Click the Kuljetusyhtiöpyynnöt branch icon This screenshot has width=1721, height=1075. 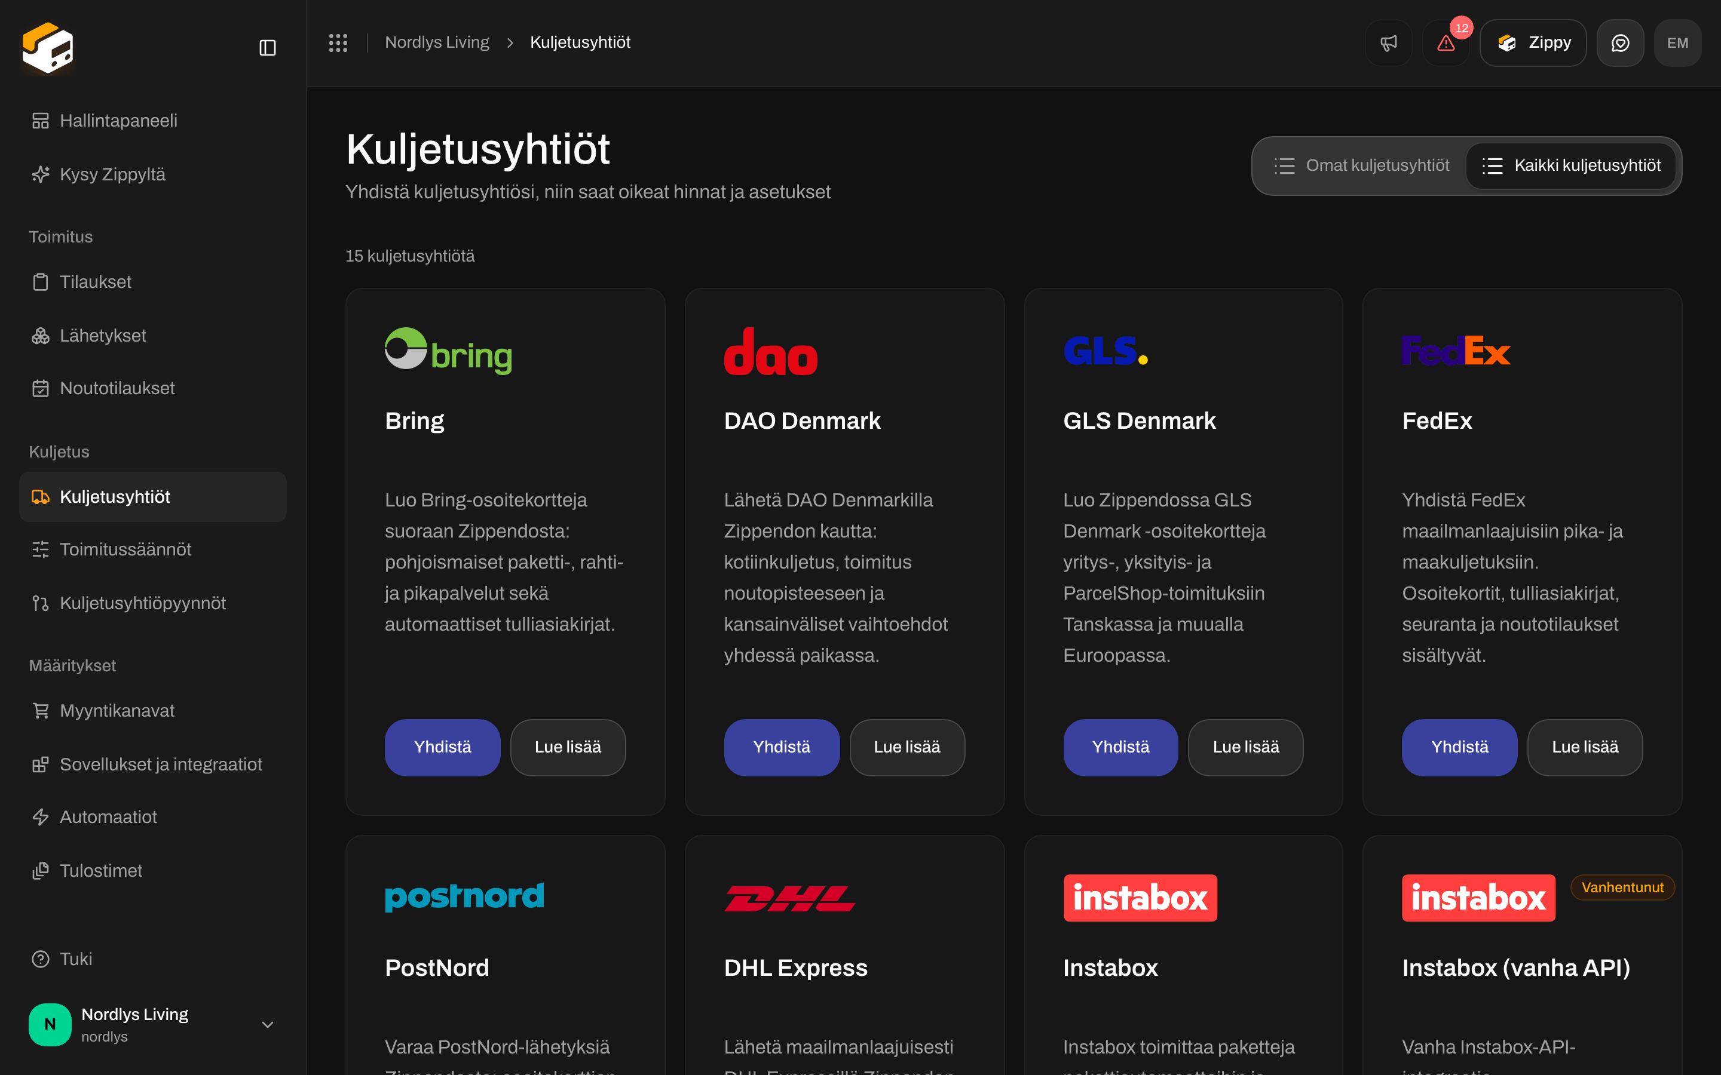[x=41, y=604]
